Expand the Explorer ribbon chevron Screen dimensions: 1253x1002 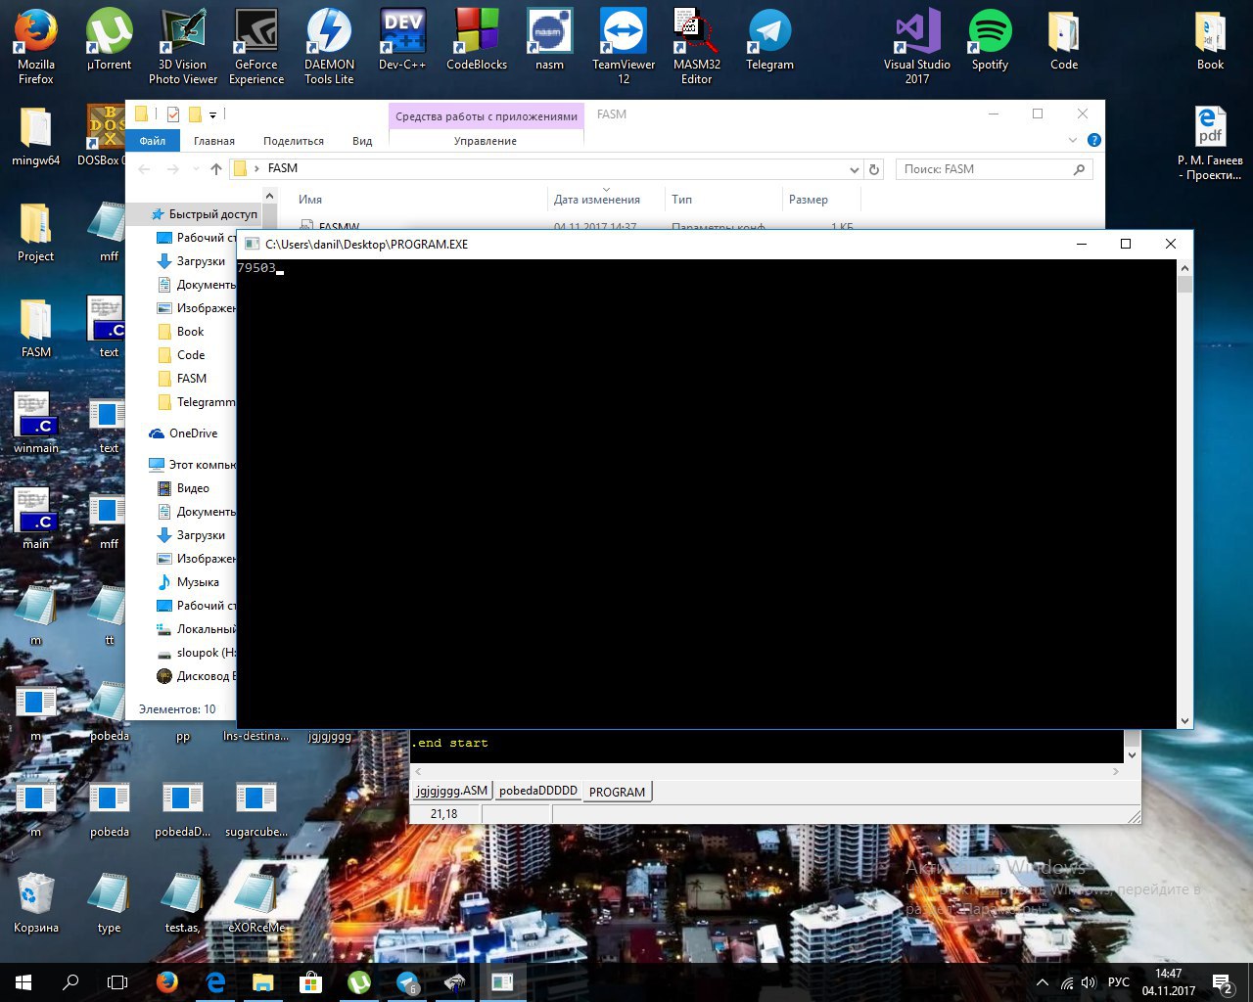point(1073,140)
